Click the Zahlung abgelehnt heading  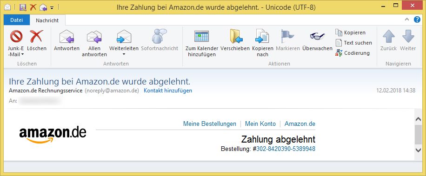(278, 139)
